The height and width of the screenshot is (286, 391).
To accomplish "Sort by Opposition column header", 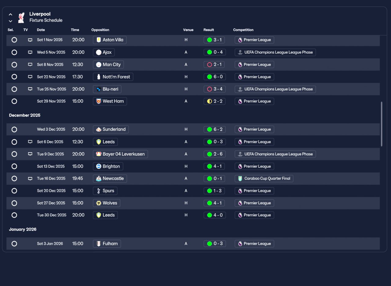I will coord(100,30).
